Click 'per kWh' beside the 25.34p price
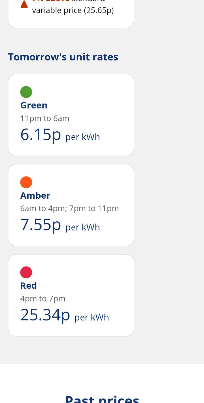Viewport: 204px width, 403px height. click(92, 317)
